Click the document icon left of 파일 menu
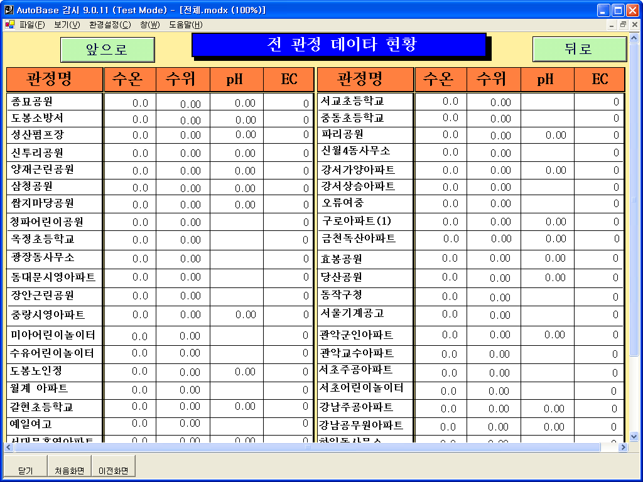Viewport: 643px width, 482px height. [x=9, y=25]
